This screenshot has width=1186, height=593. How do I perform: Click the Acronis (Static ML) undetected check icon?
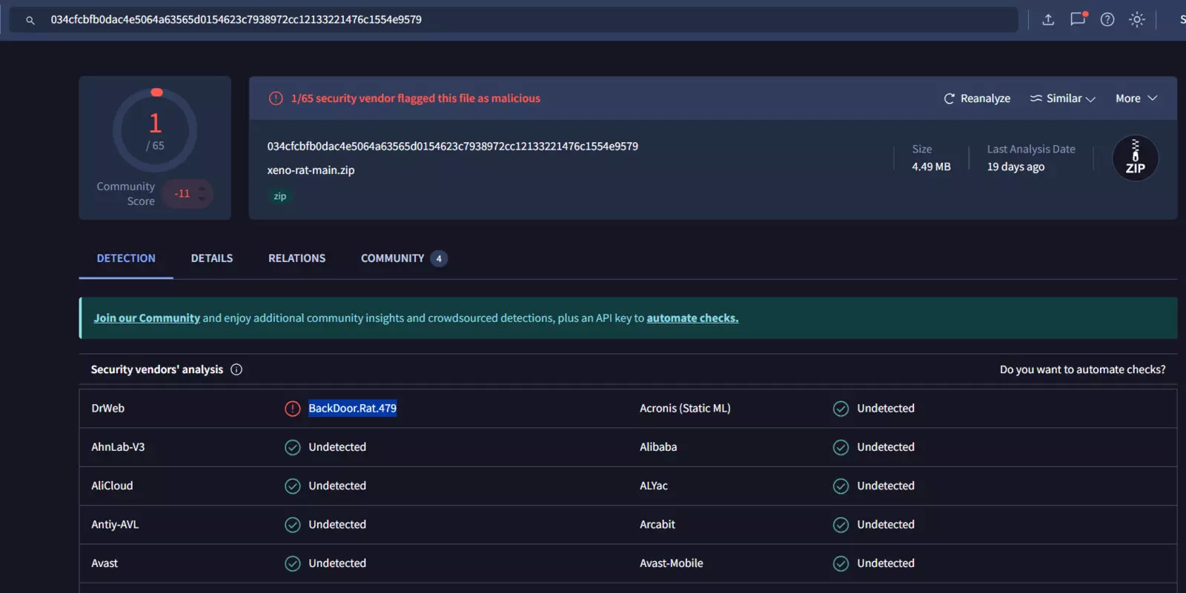841,409
